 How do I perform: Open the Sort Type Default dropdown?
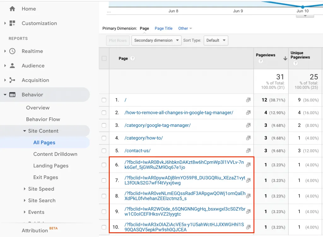pyautogui.click(x=216, y=40)
